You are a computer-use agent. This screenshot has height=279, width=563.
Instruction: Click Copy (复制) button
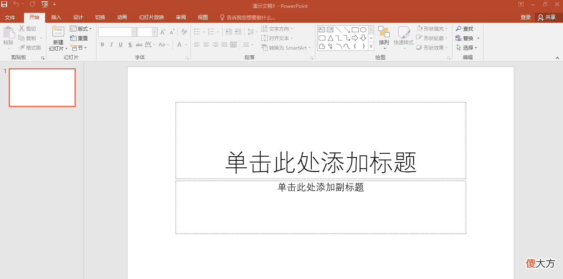[27, 38]
